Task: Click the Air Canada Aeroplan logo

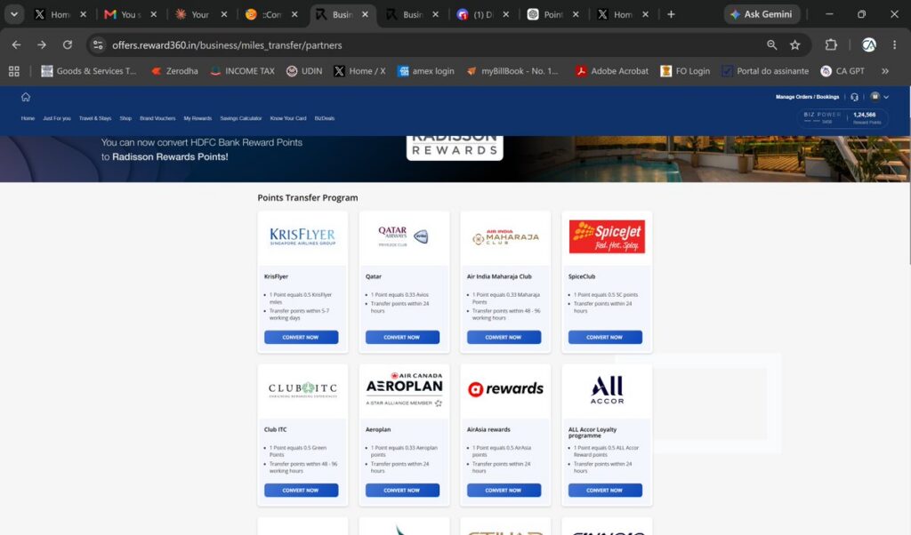Action: (x=404, y=389)
